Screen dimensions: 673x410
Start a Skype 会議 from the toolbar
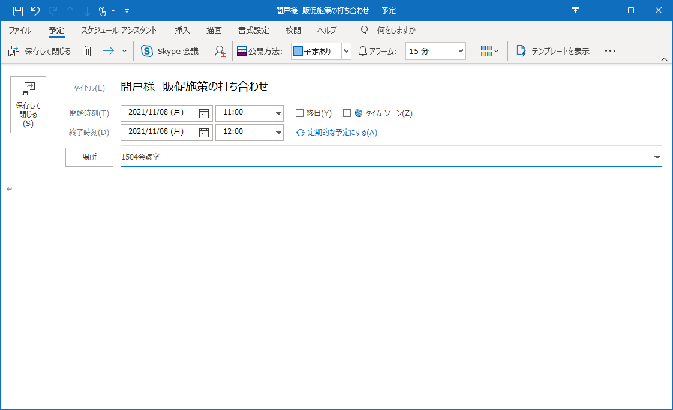[170, 51]
